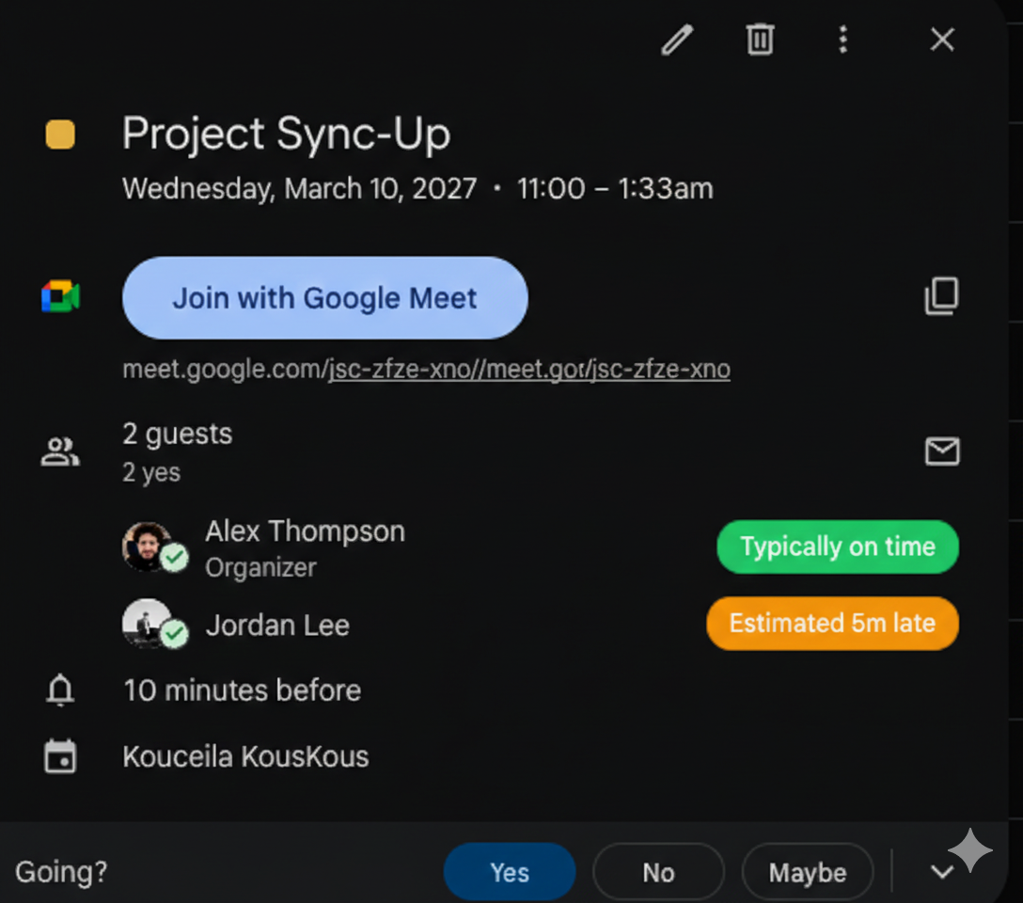
Task: Click the calendar icon beside Kouceila KousKous
Action: 60,757
